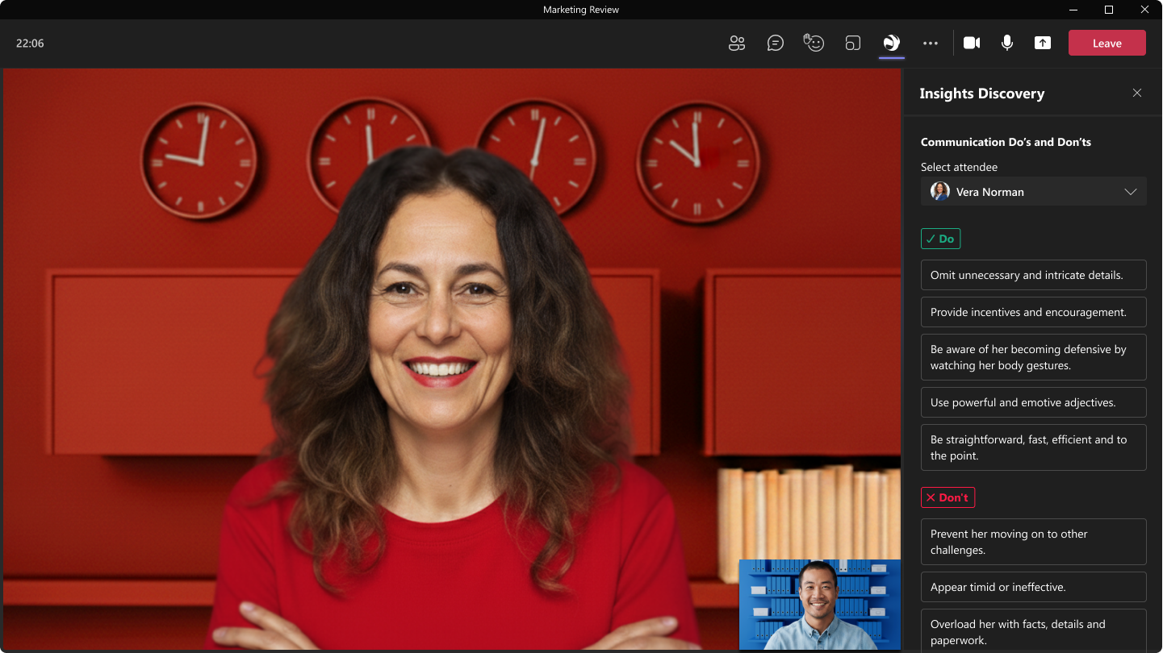Click the Insights Discovery app icon
Image resolution: width=1163 pixels, height=653 pixels.
[892, 44]
